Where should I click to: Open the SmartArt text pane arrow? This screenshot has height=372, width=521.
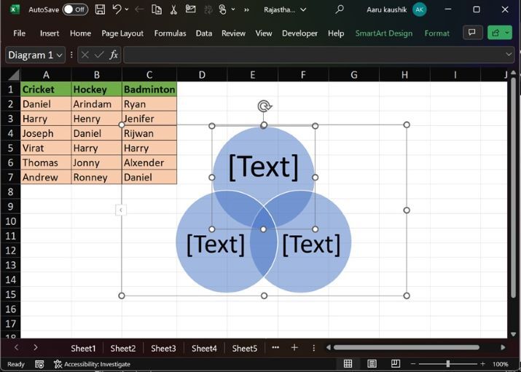point(121,210)
